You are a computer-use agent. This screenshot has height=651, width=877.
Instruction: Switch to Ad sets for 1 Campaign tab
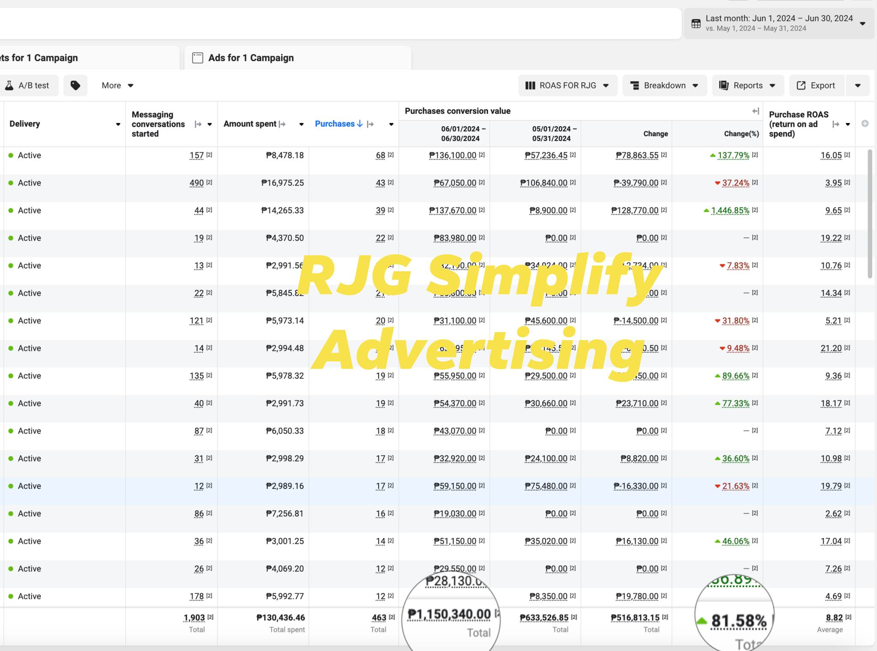click(89, 58)
